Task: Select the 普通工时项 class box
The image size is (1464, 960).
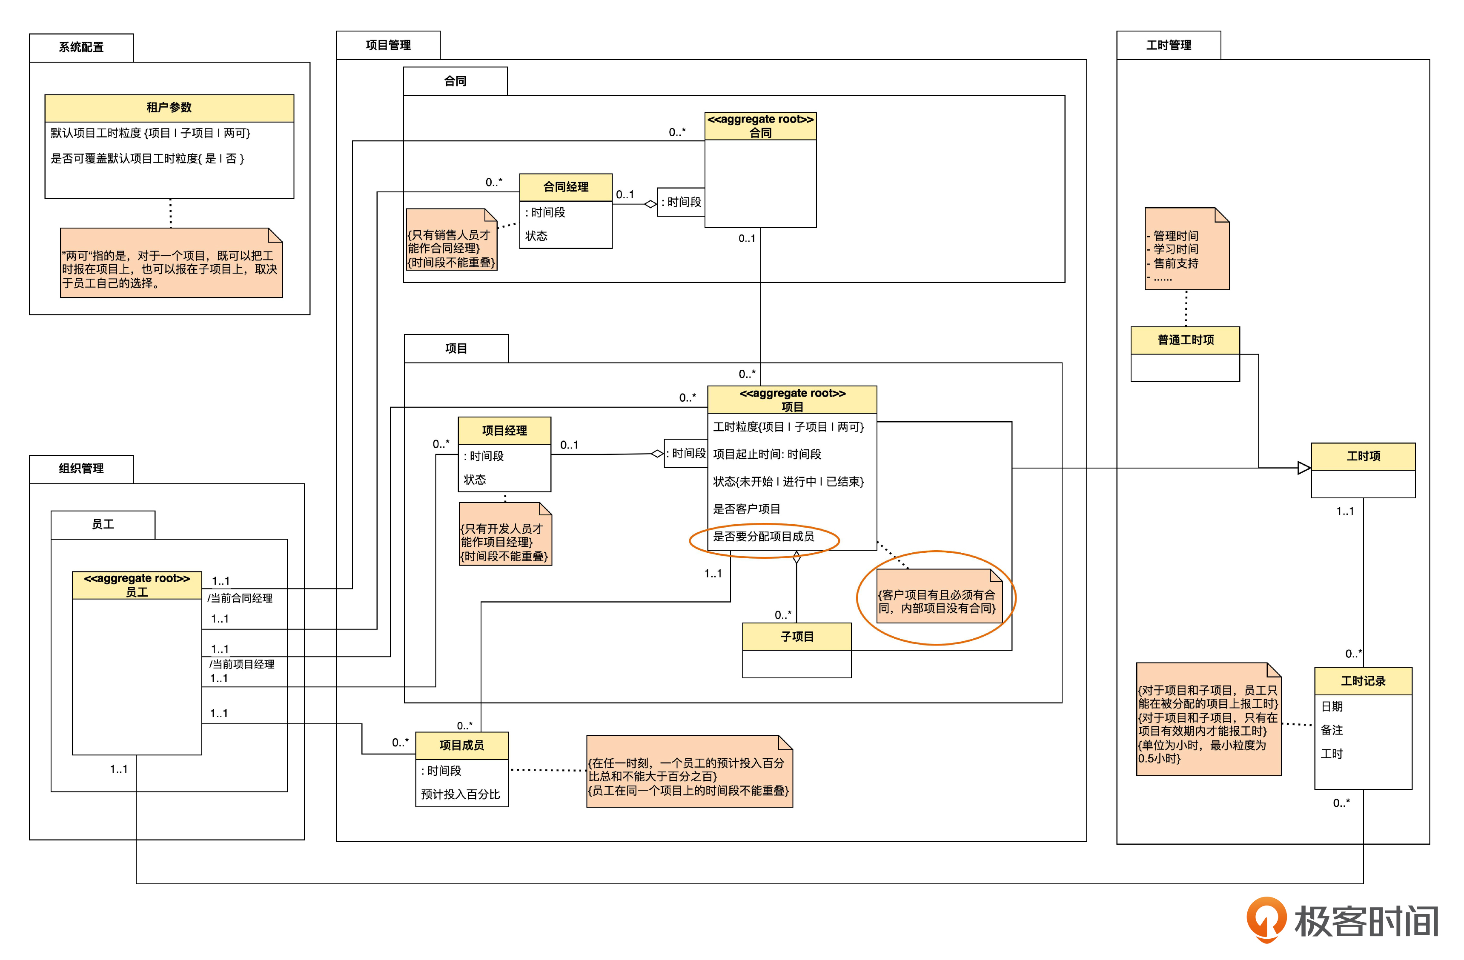Action: coord(1185,340)
